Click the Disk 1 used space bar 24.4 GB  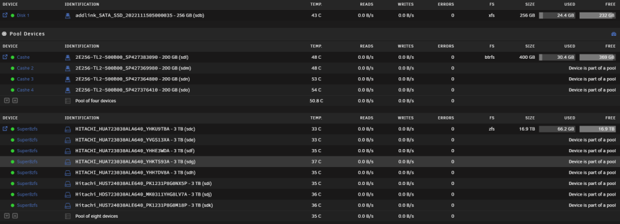557,15
